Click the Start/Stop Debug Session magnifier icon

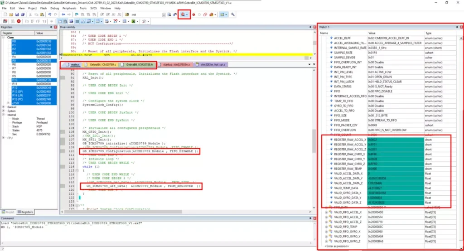183,14
